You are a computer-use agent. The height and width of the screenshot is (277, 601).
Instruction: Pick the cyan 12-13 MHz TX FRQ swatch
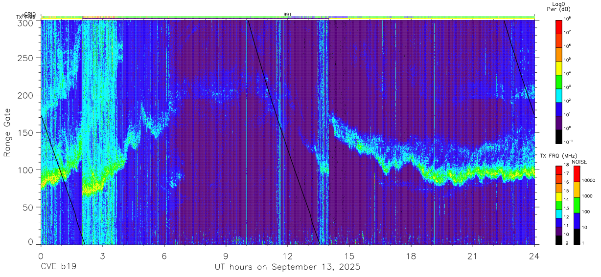[x=559, y=214]
